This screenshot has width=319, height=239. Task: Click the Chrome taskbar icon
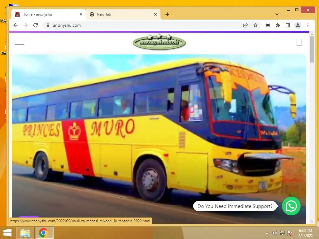(x=44, y=233)
